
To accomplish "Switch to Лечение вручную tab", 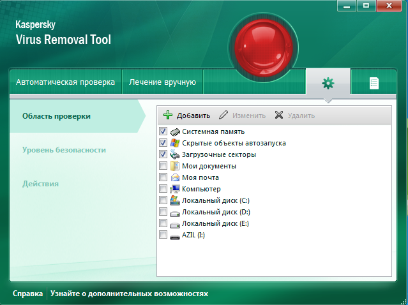I will tap(162, 82).
